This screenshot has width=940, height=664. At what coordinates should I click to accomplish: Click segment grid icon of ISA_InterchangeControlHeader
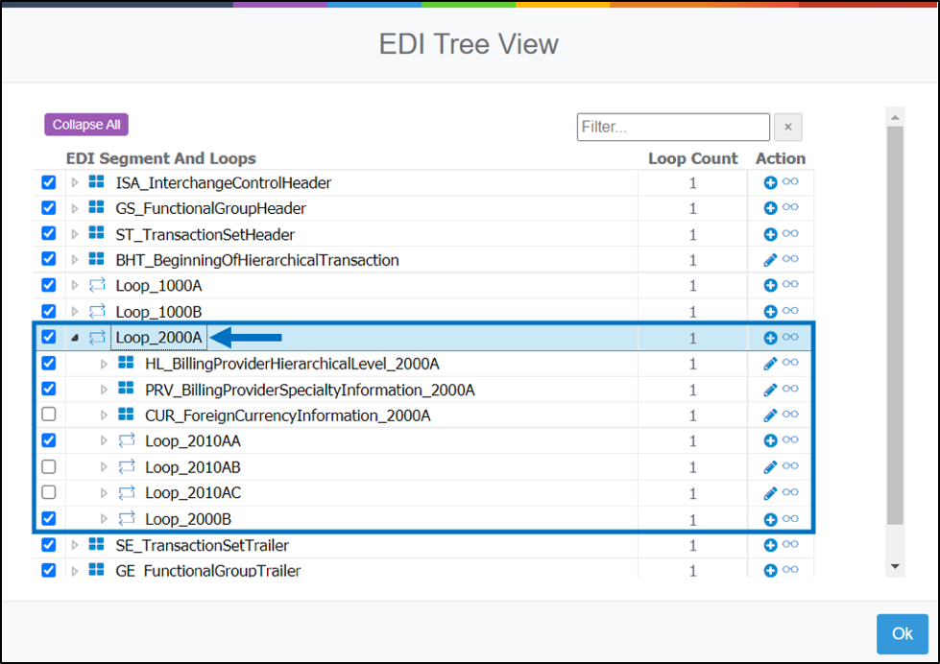96,181
